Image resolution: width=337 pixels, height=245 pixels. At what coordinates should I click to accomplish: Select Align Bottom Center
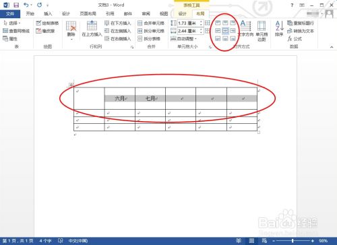tap(225, 38)
